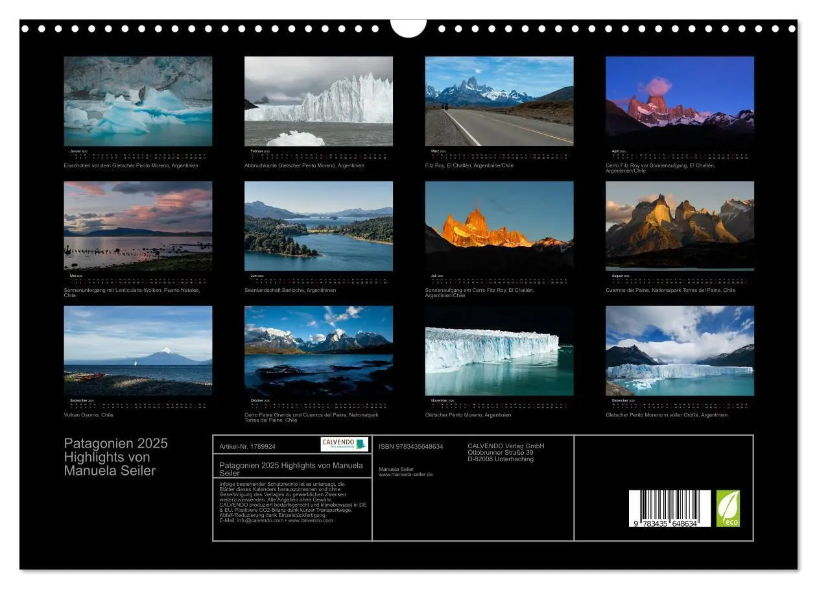Click 'CALVENDO Verlag GmbH' publisher address
817x589 pixels.
coord(506,453)
